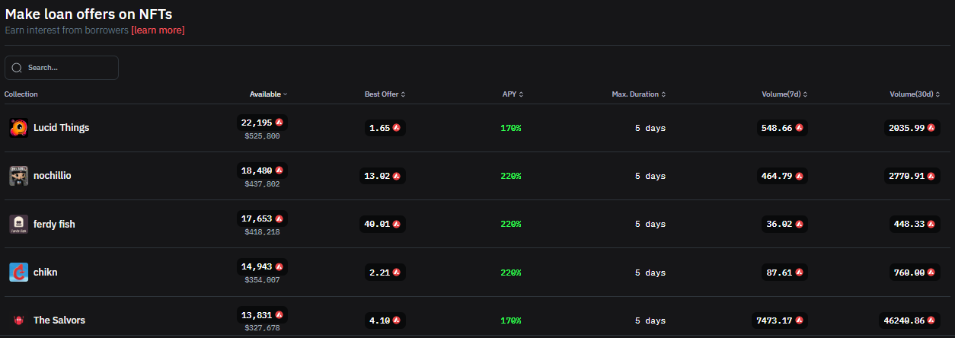Click the 220% APY of chikn
The image size is (955, 338).
coord(511,273)
